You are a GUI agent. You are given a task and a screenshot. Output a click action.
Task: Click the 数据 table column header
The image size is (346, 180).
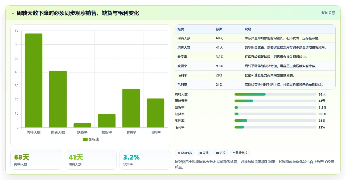[x=219, y=29]
